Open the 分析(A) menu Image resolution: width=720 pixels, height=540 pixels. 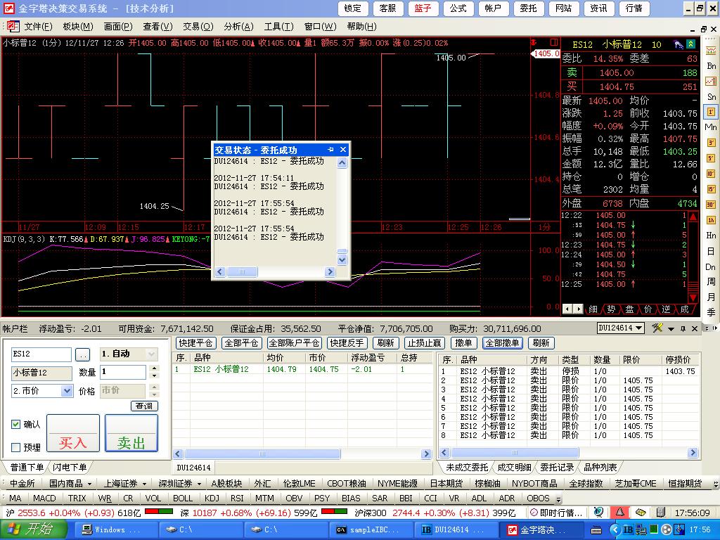tap(238, 27)
